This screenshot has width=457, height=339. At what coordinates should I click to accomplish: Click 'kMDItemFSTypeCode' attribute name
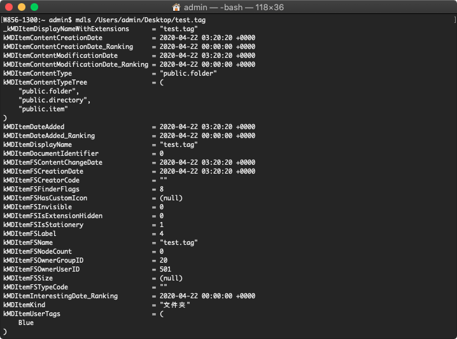36,287
